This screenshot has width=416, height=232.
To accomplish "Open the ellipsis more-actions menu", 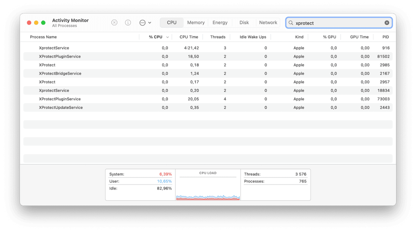I will (x=145, y=23).
